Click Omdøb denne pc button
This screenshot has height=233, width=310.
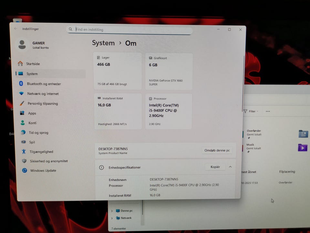click(217, 150)
